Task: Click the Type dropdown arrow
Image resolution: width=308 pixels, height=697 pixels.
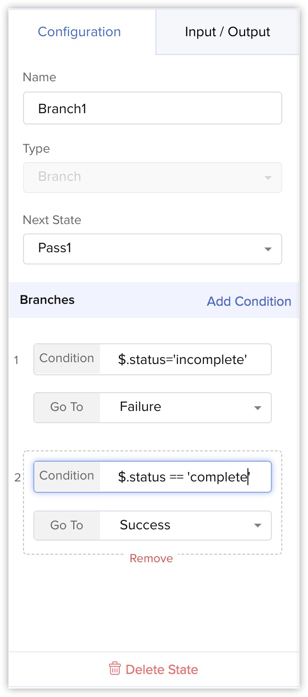Action: [x=268, y=178]
